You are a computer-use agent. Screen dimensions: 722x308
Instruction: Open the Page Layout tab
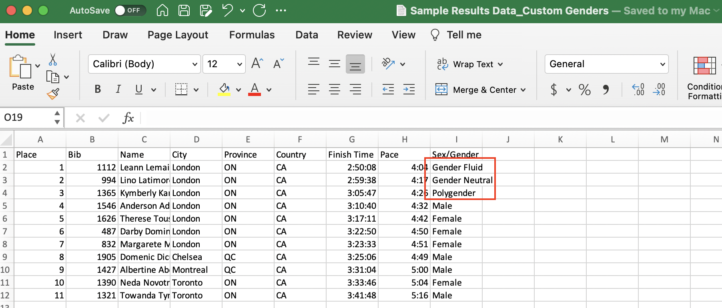pos(178,35)
